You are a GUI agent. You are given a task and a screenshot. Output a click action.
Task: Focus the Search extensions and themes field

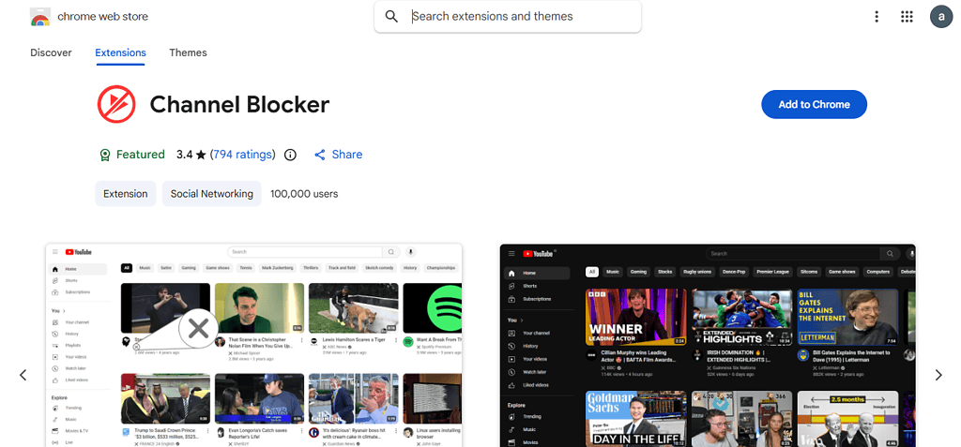click(x=508, y=17)
